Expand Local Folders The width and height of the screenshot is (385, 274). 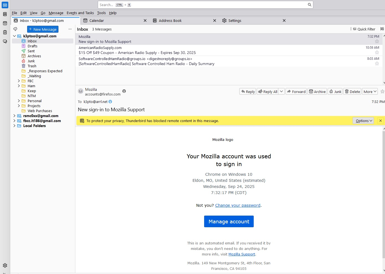[x=14, y=126]
